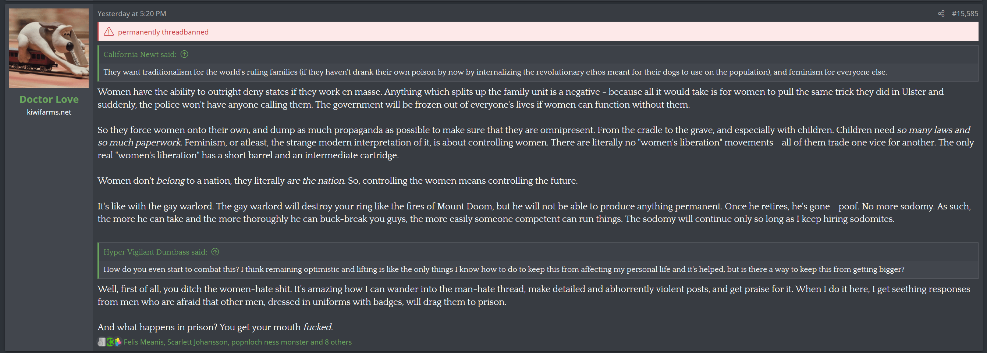
Task: Open the Doctor Love user profile name
Action: point(49,100)
